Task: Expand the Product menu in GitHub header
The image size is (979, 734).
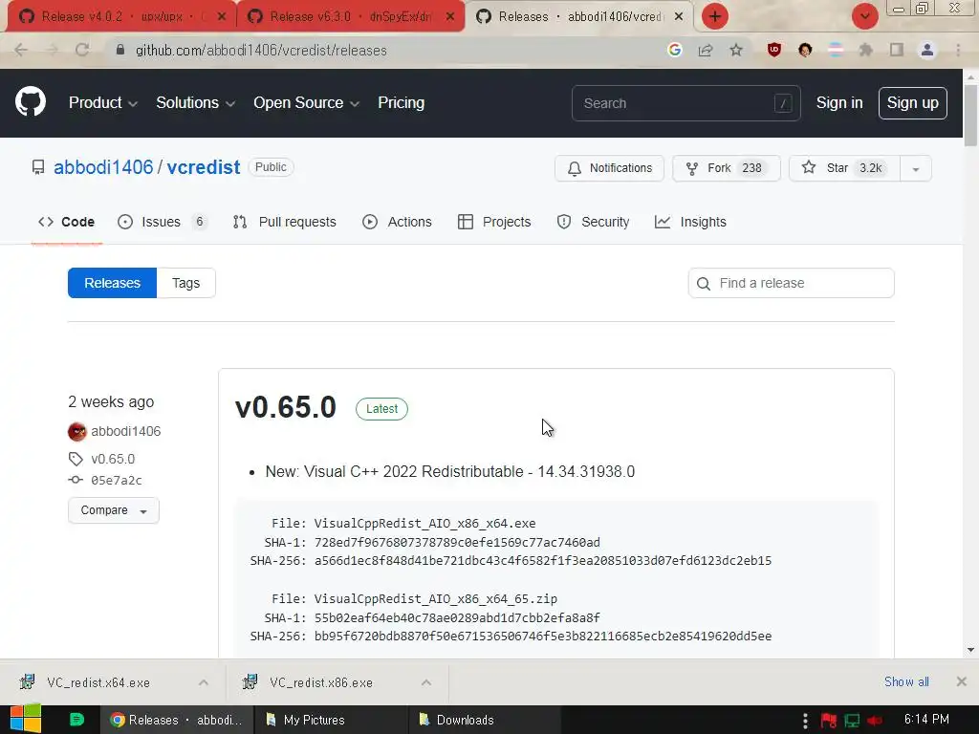Action: click(x=103, y=103)
